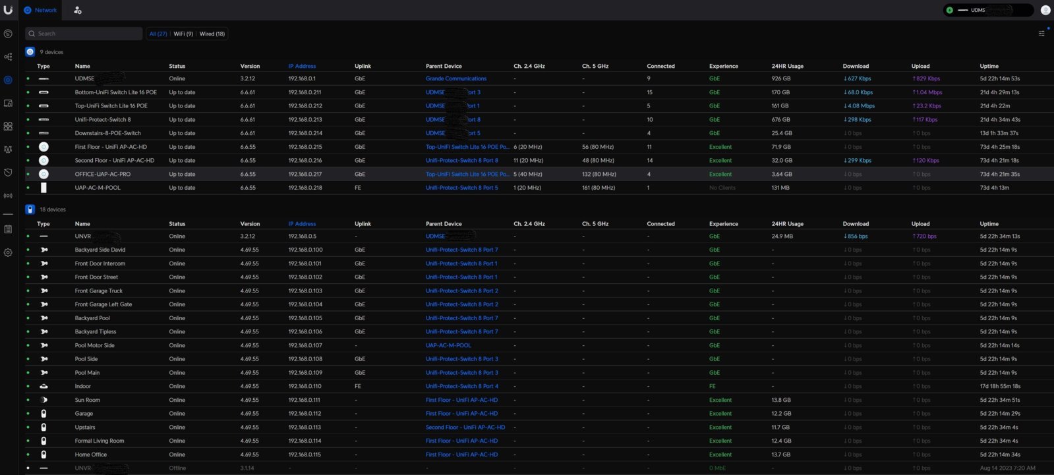Open the Ports grid sidebar icon
The width and height of the screenshot is (1054, 475).
(x=8, y=126)
